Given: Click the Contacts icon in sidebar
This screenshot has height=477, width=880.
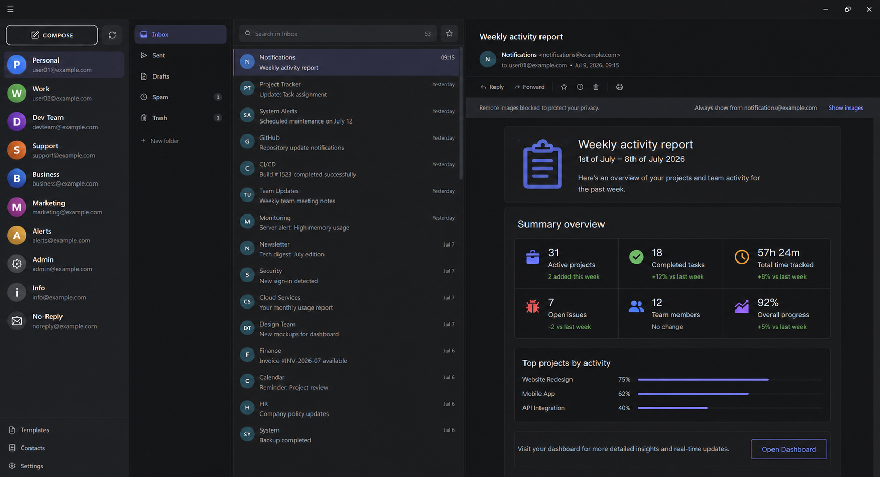Looking at the screenshot, I should [12, 448].
